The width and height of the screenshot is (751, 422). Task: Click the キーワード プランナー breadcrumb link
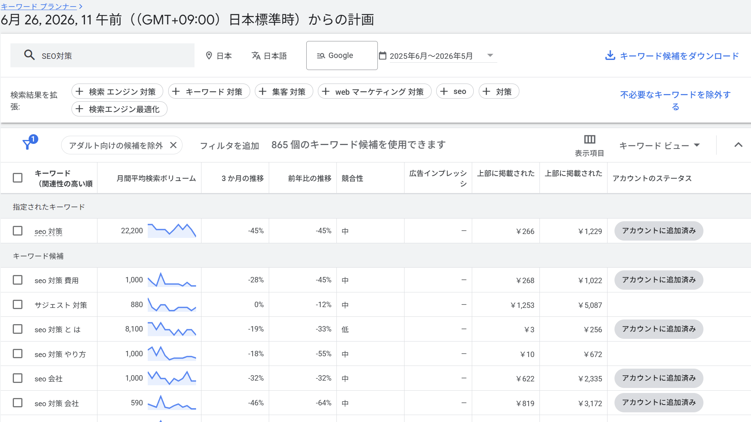[x=39, y=7]
